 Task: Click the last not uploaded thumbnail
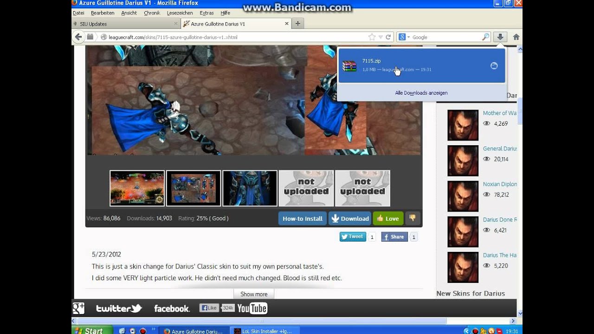tap(362, 188)
